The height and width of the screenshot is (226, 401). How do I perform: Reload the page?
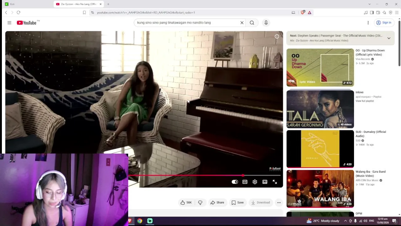18,13
